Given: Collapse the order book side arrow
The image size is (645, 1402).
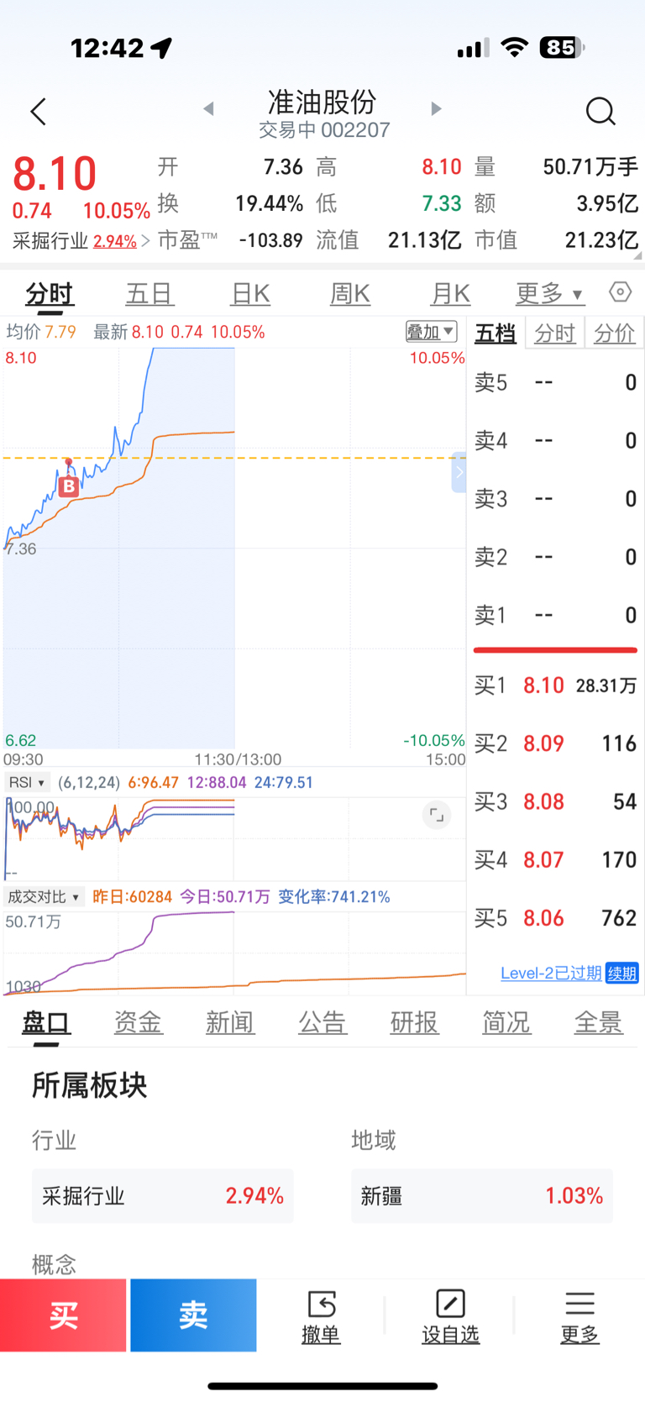Looking at the screenshot, I should click(x=459, y=472).
